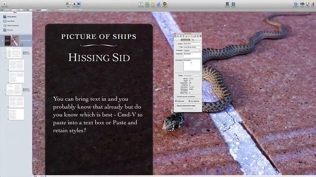This screenshot has height=177, width=316.
Task: Click the Change Password button
Action: coord(188,109)
